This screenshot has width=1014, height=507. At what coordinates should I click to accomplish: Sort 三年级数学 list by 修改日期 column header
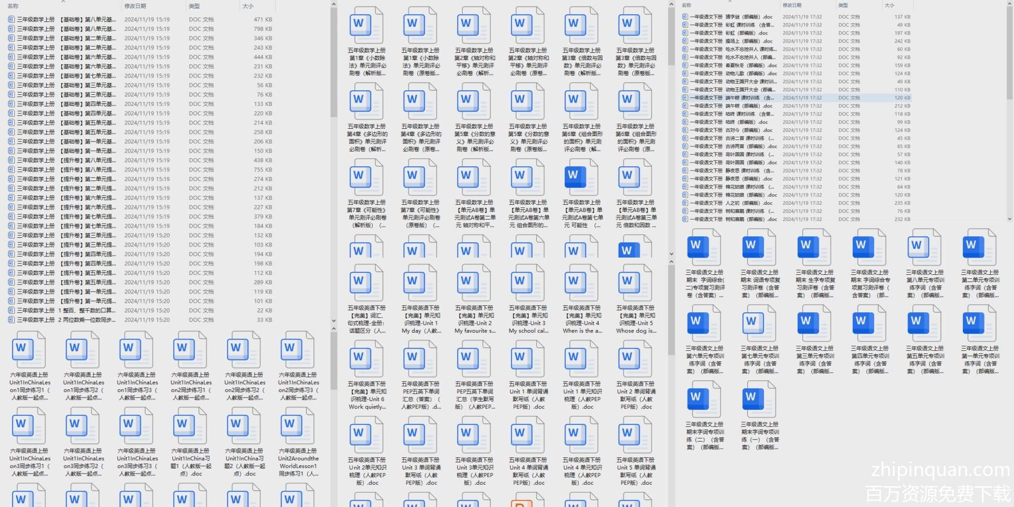(135, 6)
